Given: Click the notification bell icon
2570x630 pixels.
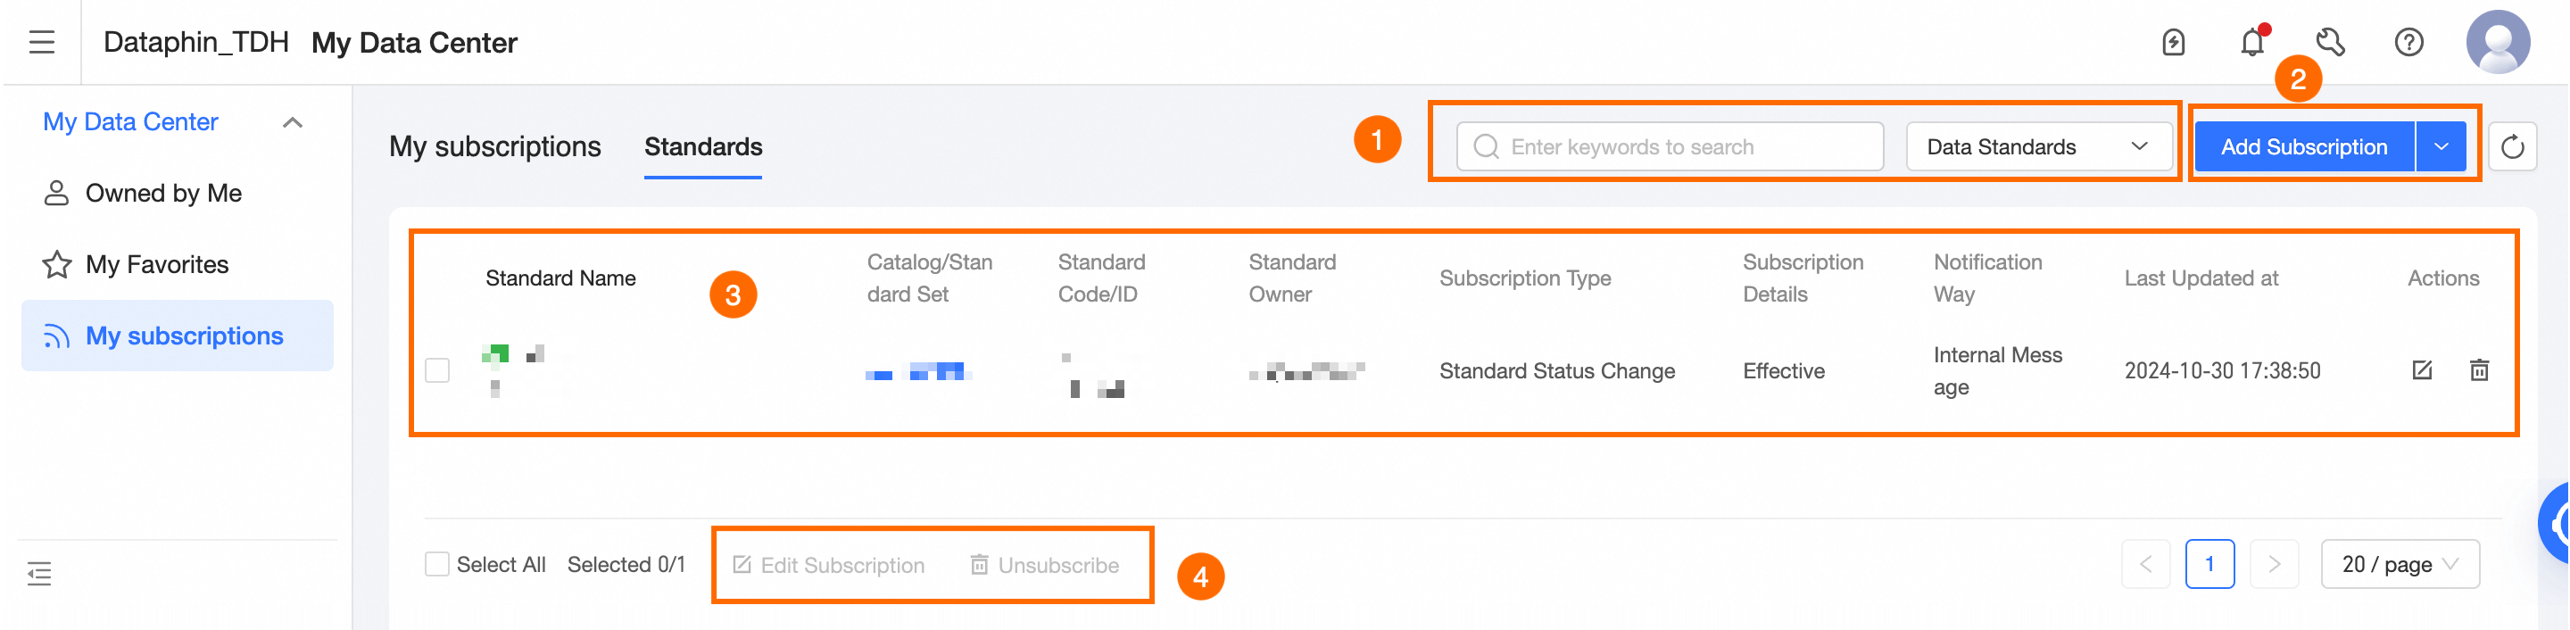Looking at the screenshot, I should 2251,42.
